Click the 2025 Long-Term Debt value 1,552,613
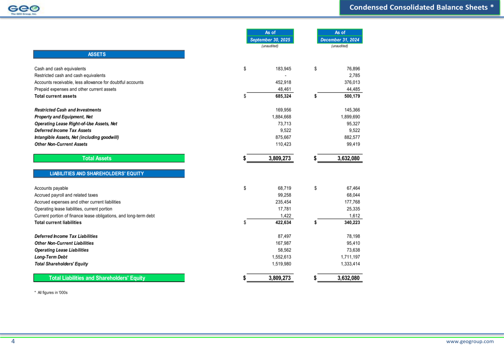 click(281, 257)
